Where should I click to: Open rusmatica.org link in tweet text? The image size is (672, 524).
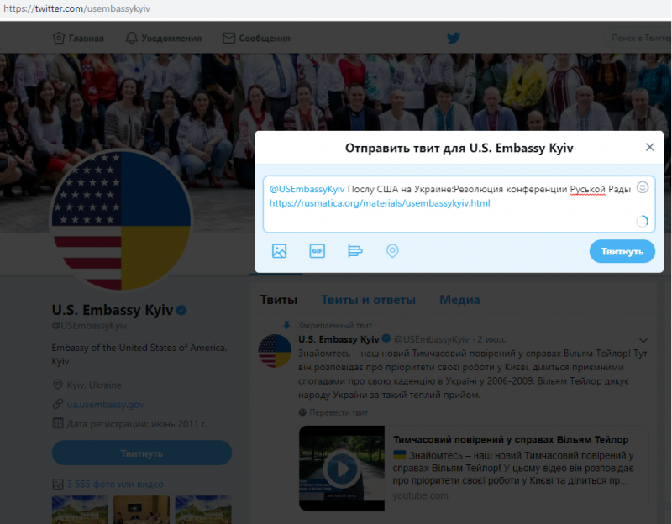click(x=380, y=203)
